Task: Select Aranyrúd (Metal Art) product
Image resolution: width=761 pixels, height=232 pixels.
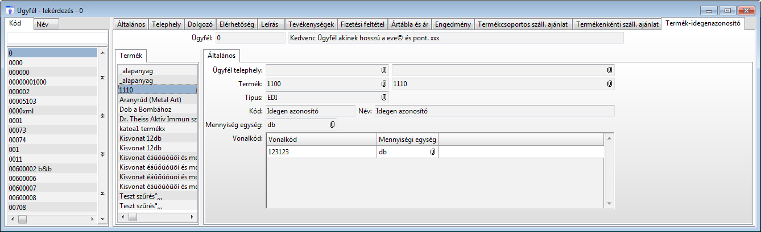Action: (158, 99)
